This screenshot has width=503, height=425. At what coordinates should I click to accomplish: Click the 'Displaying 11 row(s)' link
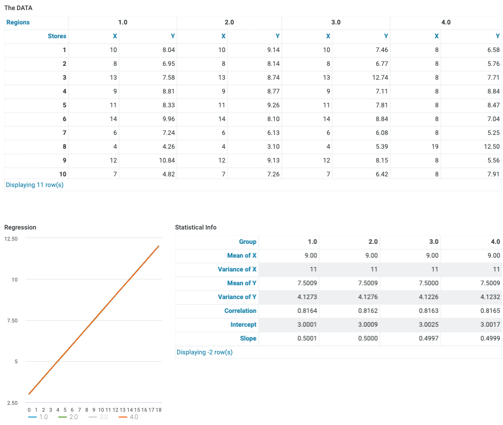(x=35, y=185)
